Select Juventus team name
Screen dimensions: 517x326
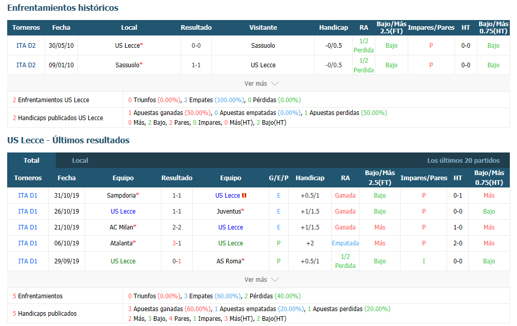point(229,211)
